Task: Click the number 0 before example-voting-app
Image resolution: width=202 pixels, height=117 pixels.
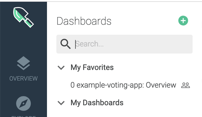Action: (x=73, y=85)
